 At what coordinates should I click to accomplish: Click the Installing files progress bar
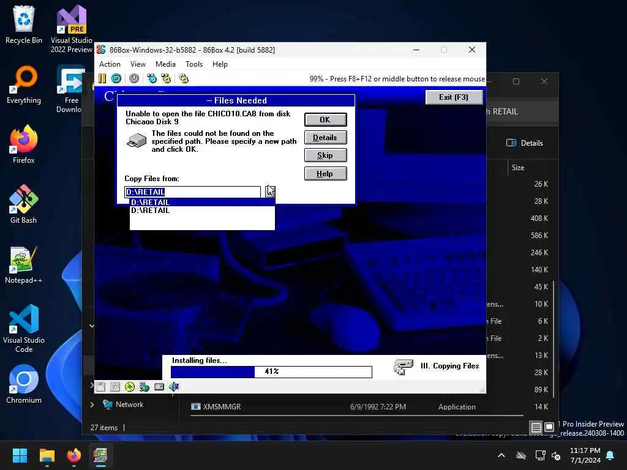click(271, 371)
